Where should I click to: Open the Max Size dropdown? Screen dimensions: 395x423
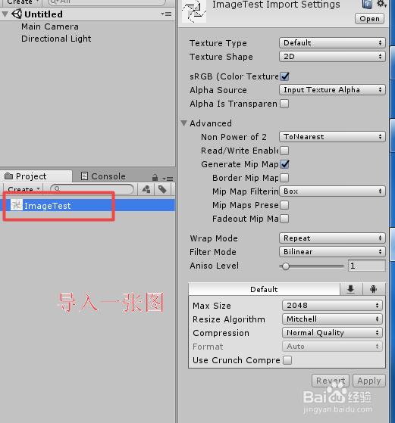333,306
